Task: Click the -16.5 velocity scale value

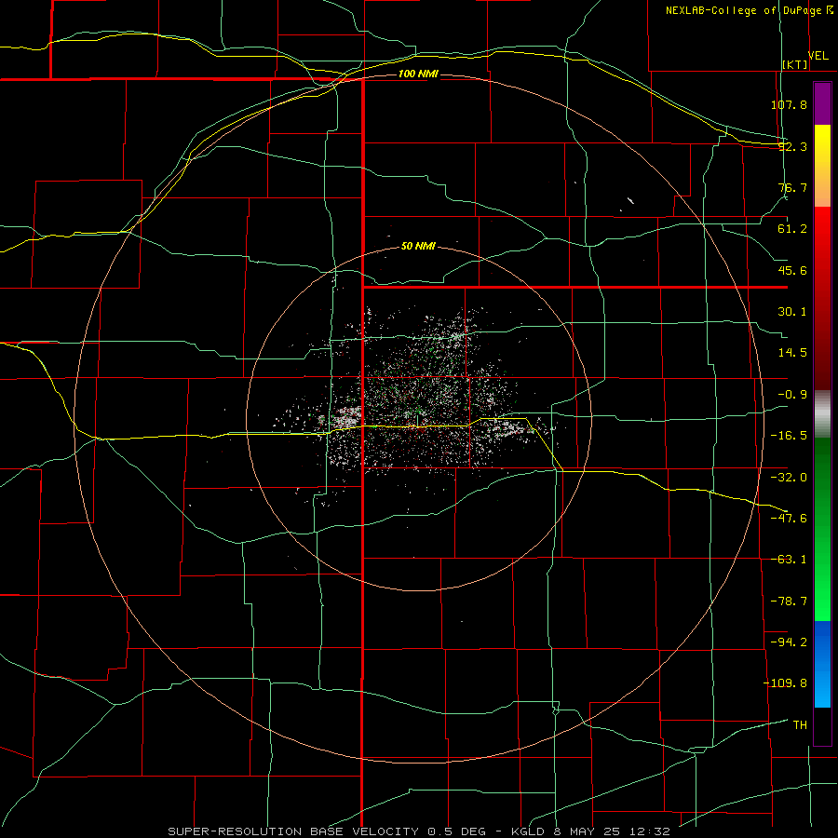Action: point(789,436)
